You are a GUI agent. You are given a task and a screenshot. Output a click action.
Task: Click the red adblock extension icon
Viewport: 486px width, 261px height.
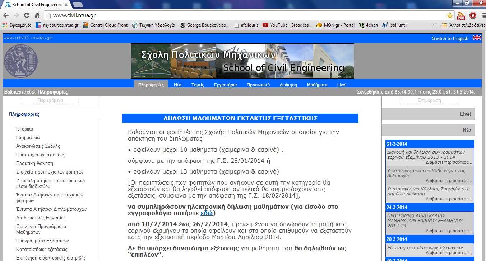click(473, 15)
